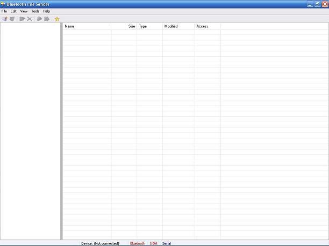This screenshot has width=329, height=246.
Task: Click the greyed toolbar icon left of yellow star
Action: click(x=47, y=19)
